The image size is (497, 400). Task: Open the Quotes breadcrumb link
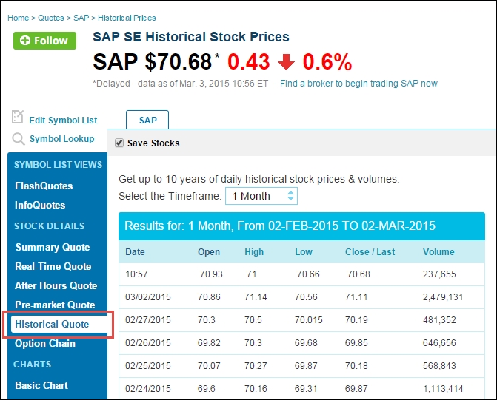pos(50,18)
